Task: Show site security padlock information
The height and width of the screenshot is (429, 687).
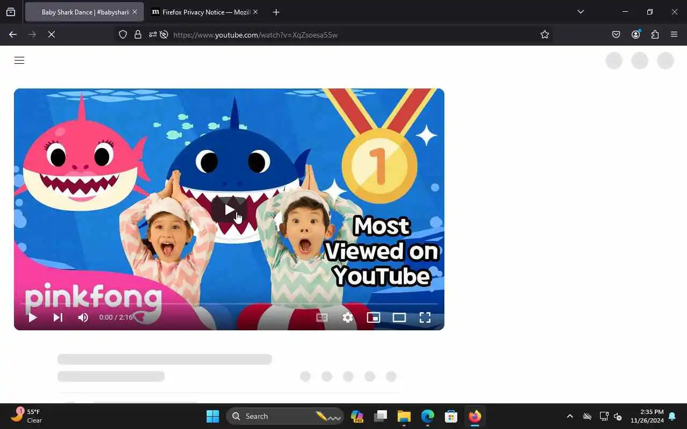Action: click(138, 34)
